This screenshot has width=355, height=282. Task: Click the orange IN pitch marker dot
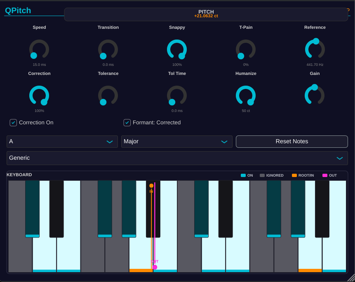(x=151, y=186)
